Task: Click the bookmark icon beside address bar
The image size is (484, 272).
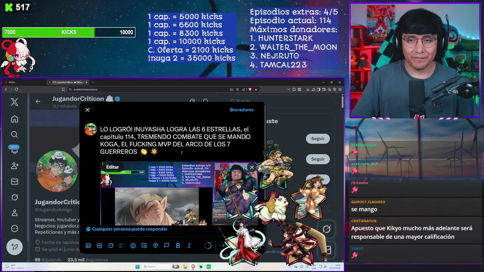Action: (63, 90)
